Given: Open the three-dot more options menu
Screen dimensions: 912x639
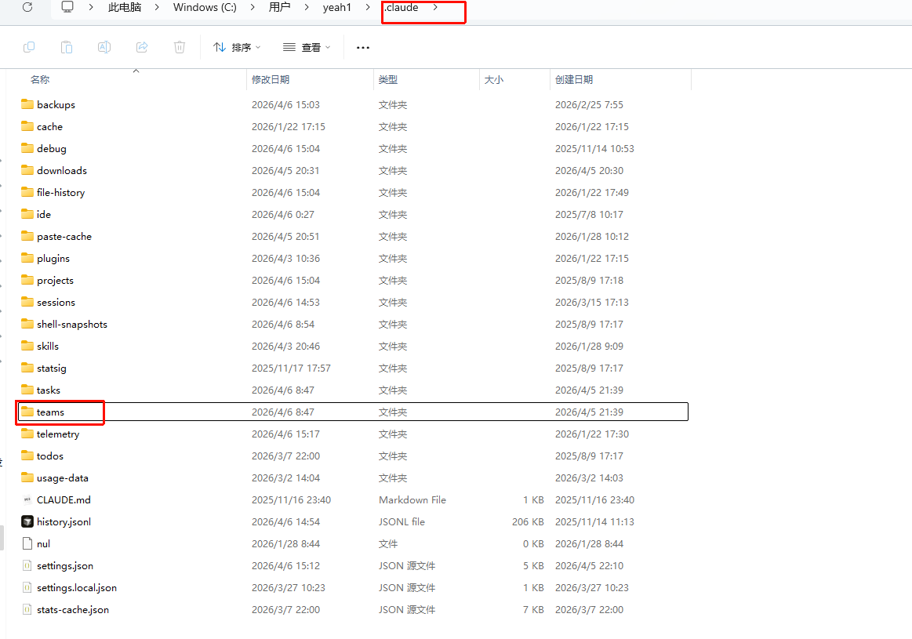Looking at the screenshot, I should tap(362, 47).
